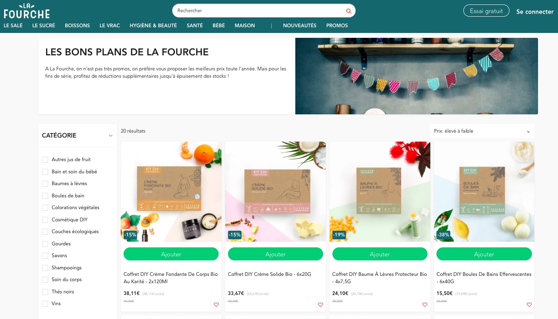The image size is (558, 319).
Task: Add Baume À Lèvres coffret to favorites
Action: [x=425, y=305]
